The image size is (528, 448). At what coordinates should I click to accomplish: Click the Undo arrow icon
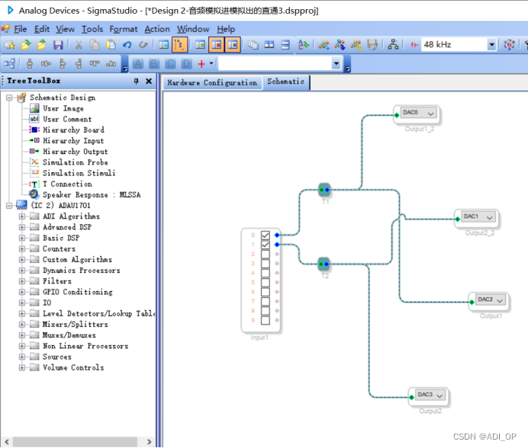tap(127, 45)
